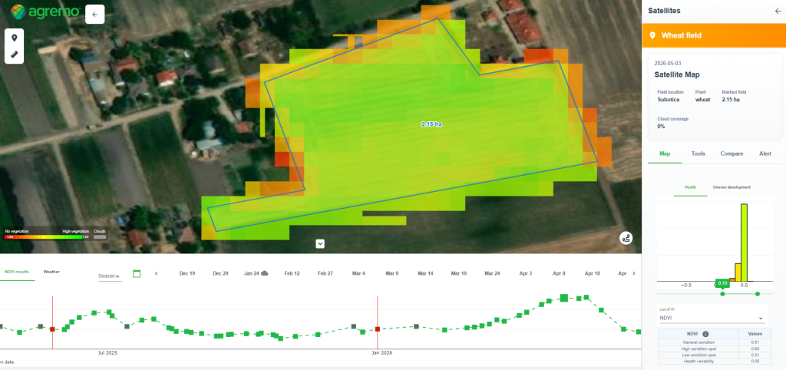Select the Mar 14 date
Viewport: 786px width, 370px height.
(425, 274)
